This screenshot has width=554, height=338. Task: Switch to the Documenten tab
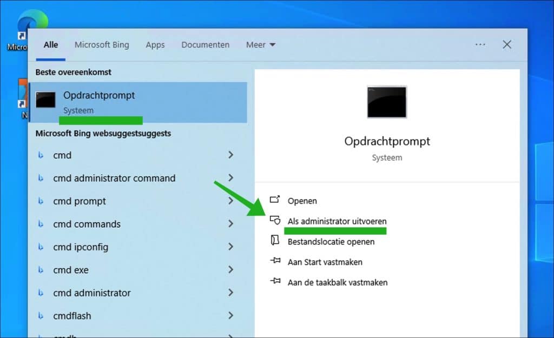click(205, 45)
